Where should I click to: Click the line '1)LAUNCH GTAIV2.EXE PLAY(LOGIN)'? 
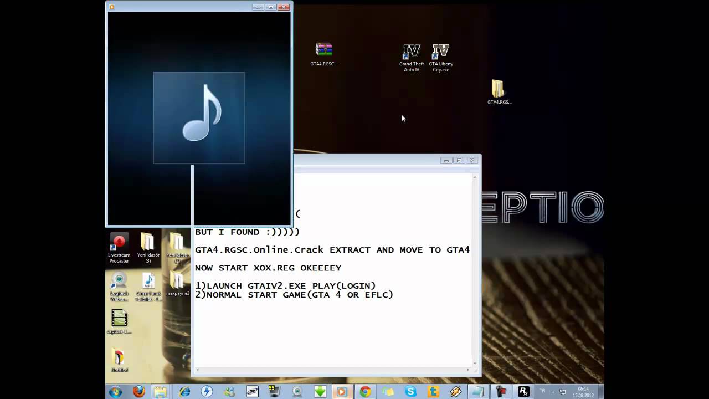pos(285,286)
